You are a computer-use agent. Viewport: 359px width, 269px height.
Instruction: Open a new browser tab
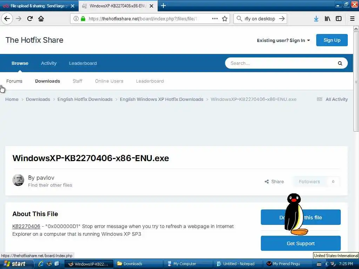163,6
